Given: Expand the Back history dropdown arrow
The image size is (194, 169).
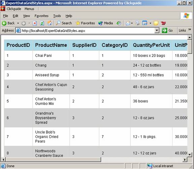Looking at the screenshot, I should tap(18, 23).
